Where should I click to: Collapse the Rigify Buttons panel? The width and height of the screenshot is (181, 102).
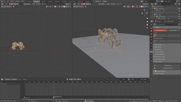pyautogui.click(x=158, y=62)
